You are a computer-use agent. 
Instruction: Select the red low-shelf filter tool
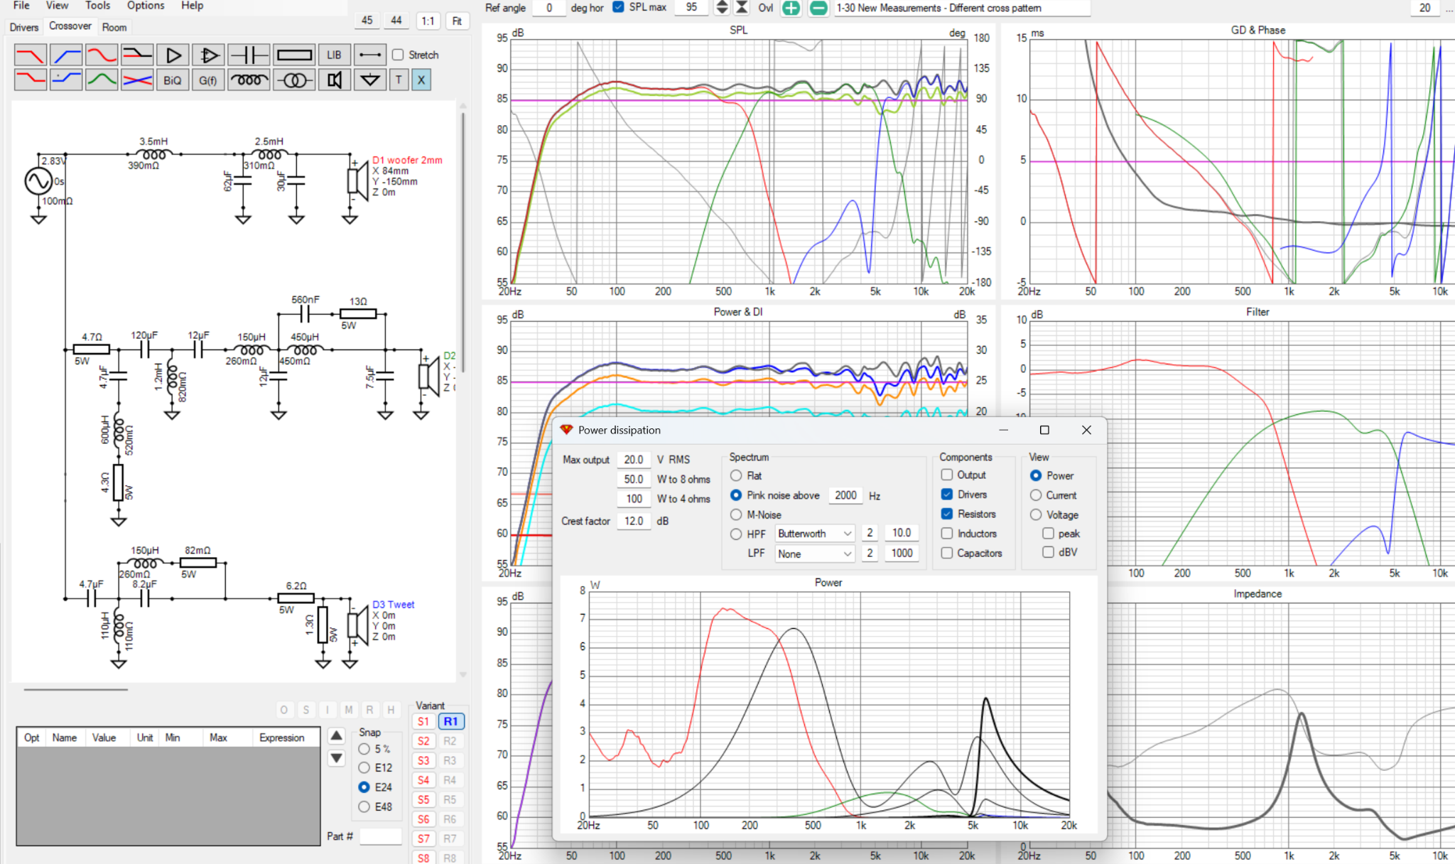coord(31,80)
